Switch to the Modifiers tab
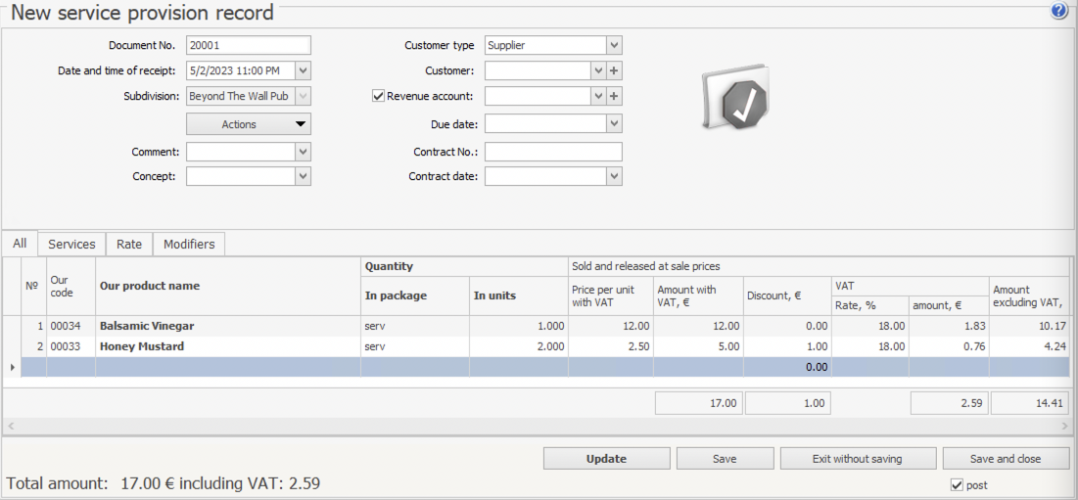Screen dimensions: 1078x500 189,244
